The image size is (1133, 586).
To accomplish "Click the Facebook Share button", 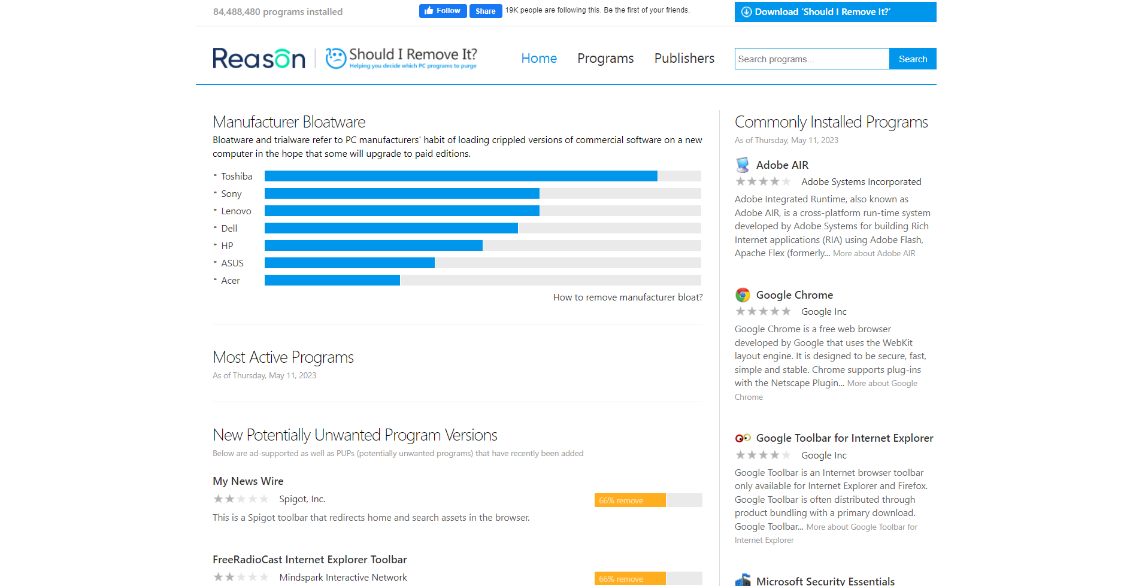I will coord(486,11).
